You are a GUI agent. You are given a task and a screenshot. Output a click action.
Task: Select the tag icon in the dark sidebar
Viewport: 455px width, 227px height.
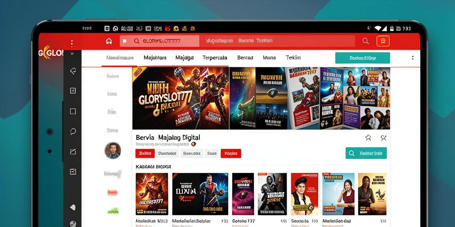pyautogui.click(x=73, y=71)
